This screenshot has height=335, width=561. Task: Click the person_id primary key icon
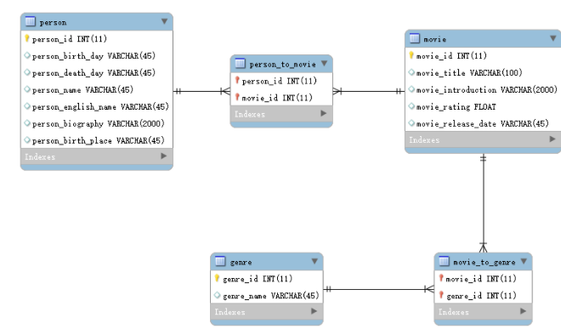pyautogui.click(x=27, y=38)
